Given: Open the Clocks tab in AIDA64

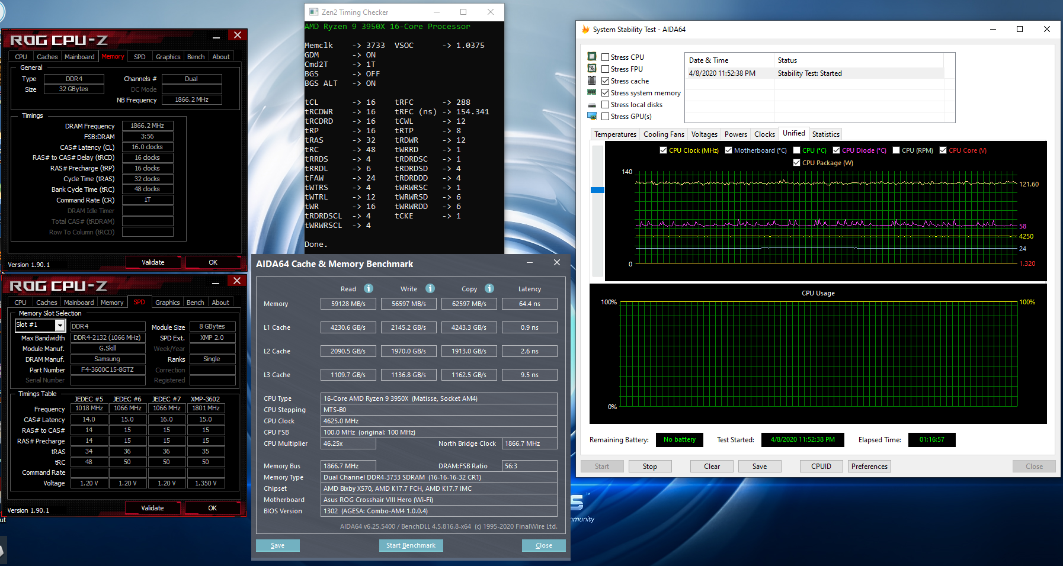Looking at the screenshot, I should point(764,134).
